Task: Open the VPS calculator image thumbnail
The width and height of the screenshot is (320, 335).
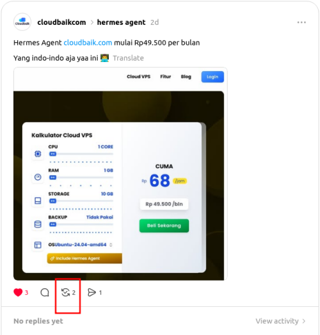Action: tap(120, 174)
